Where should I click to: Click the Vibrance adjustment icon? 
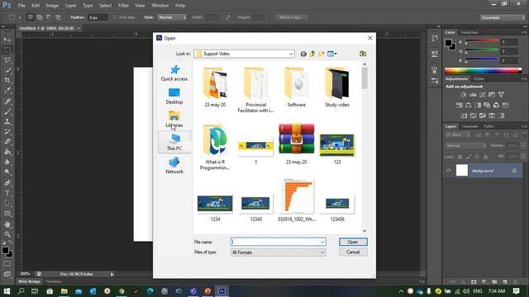coord(502,95)
